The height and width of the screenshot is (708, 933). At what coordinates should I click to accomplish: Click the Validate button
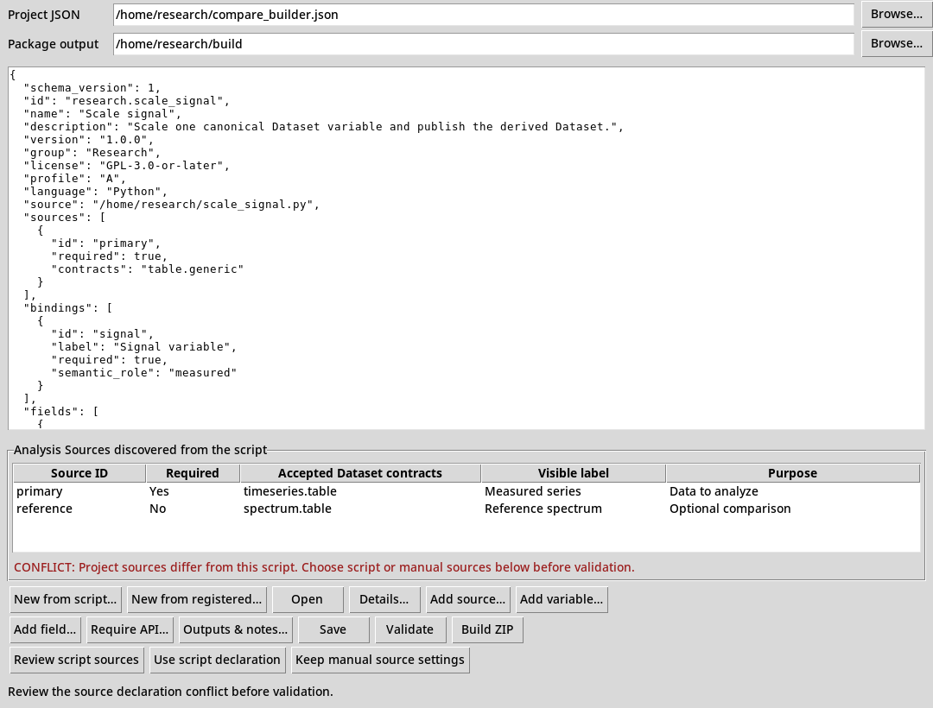pos(410,629)
